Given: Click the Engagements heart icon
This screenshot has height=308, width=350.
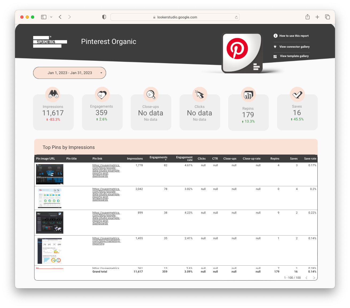Looking at the screenshot, I should pyautogui.click(x=102, y=94).
